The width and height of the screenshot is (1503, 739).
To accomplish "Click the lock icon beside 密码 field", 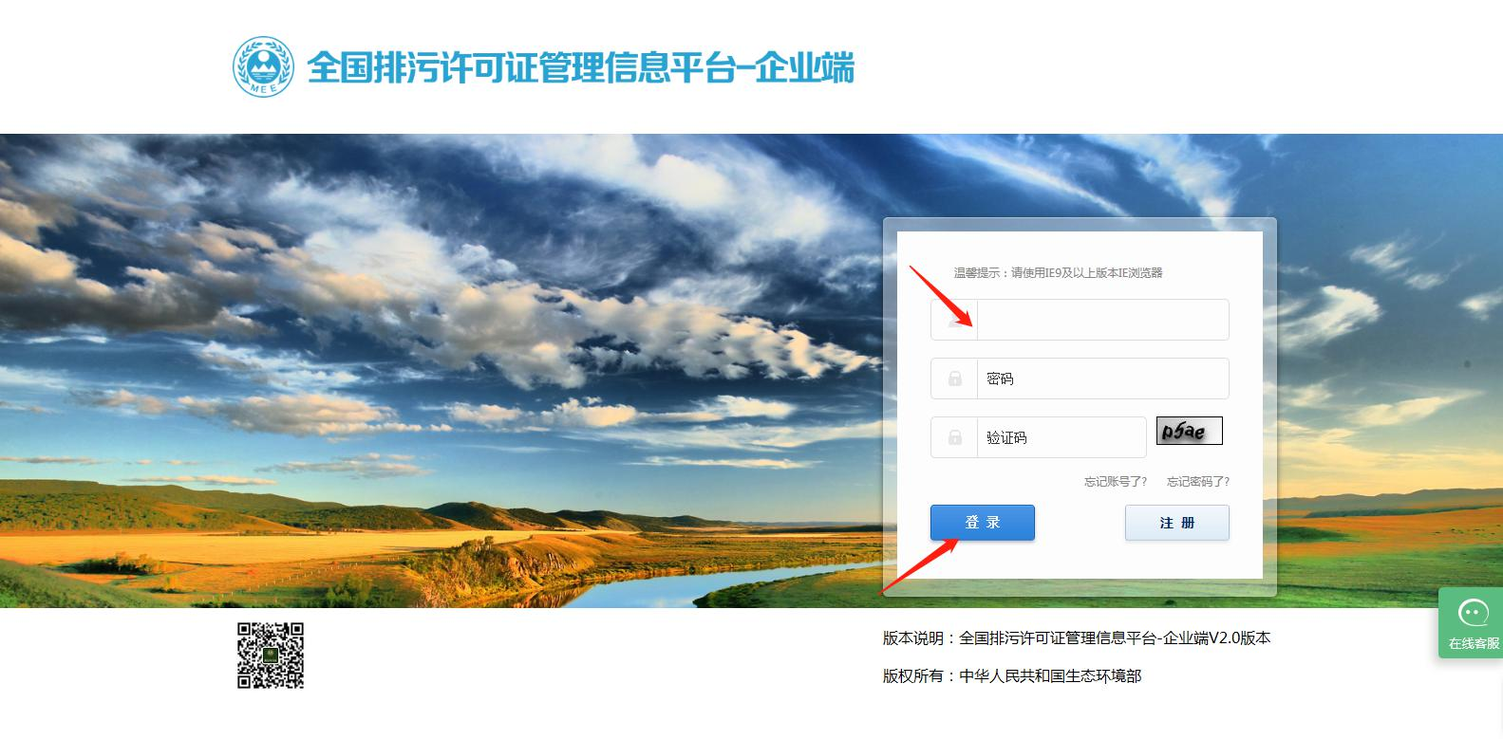I will (955, 379).
